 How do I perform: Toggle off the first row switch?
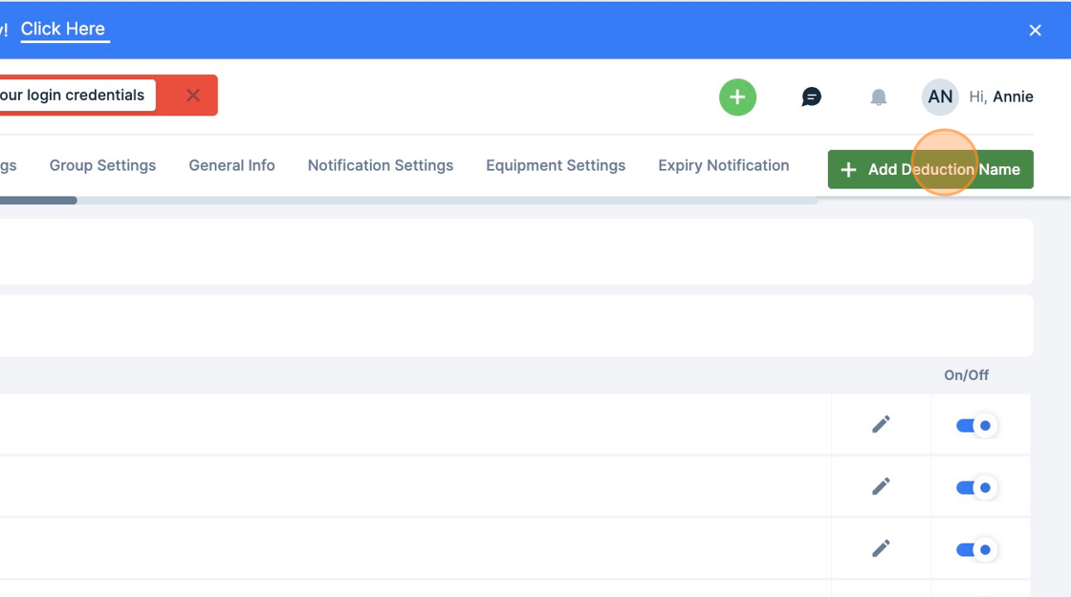click(976, 425)
